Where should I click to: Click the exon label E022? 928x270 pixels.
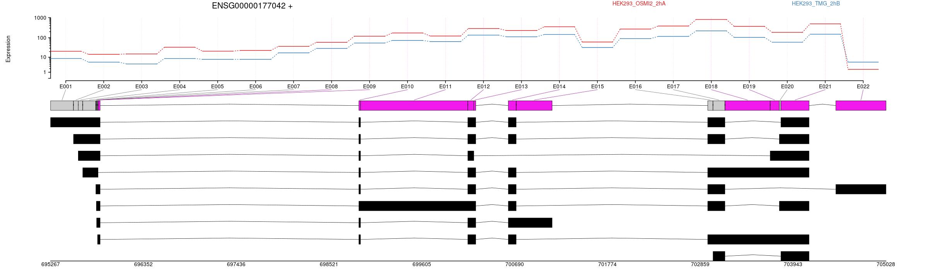(863, 87)
